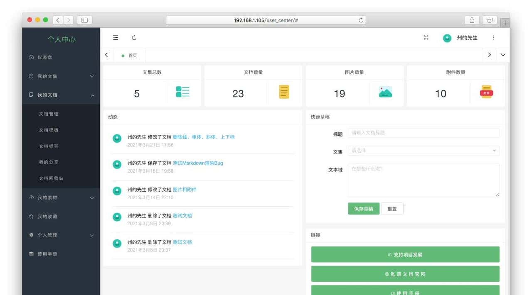Click the 州的先生 user avatar

[447, 38]
